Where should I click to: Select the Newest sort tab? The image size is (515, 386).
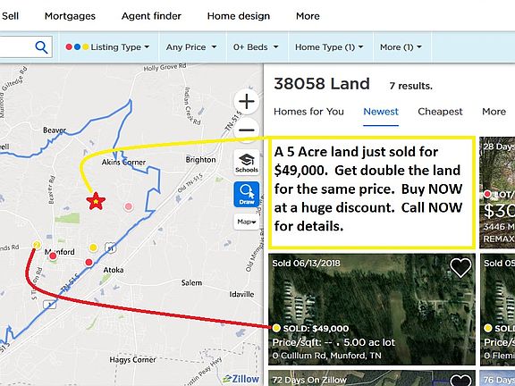tap(381, 112)
